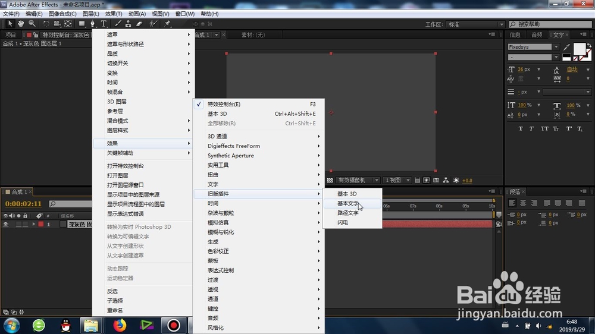Image resolution: width=595 pixels, height=334 pixels.
Task: Open the 模糊与锐化 effects submenu
Action: [259, 232]
